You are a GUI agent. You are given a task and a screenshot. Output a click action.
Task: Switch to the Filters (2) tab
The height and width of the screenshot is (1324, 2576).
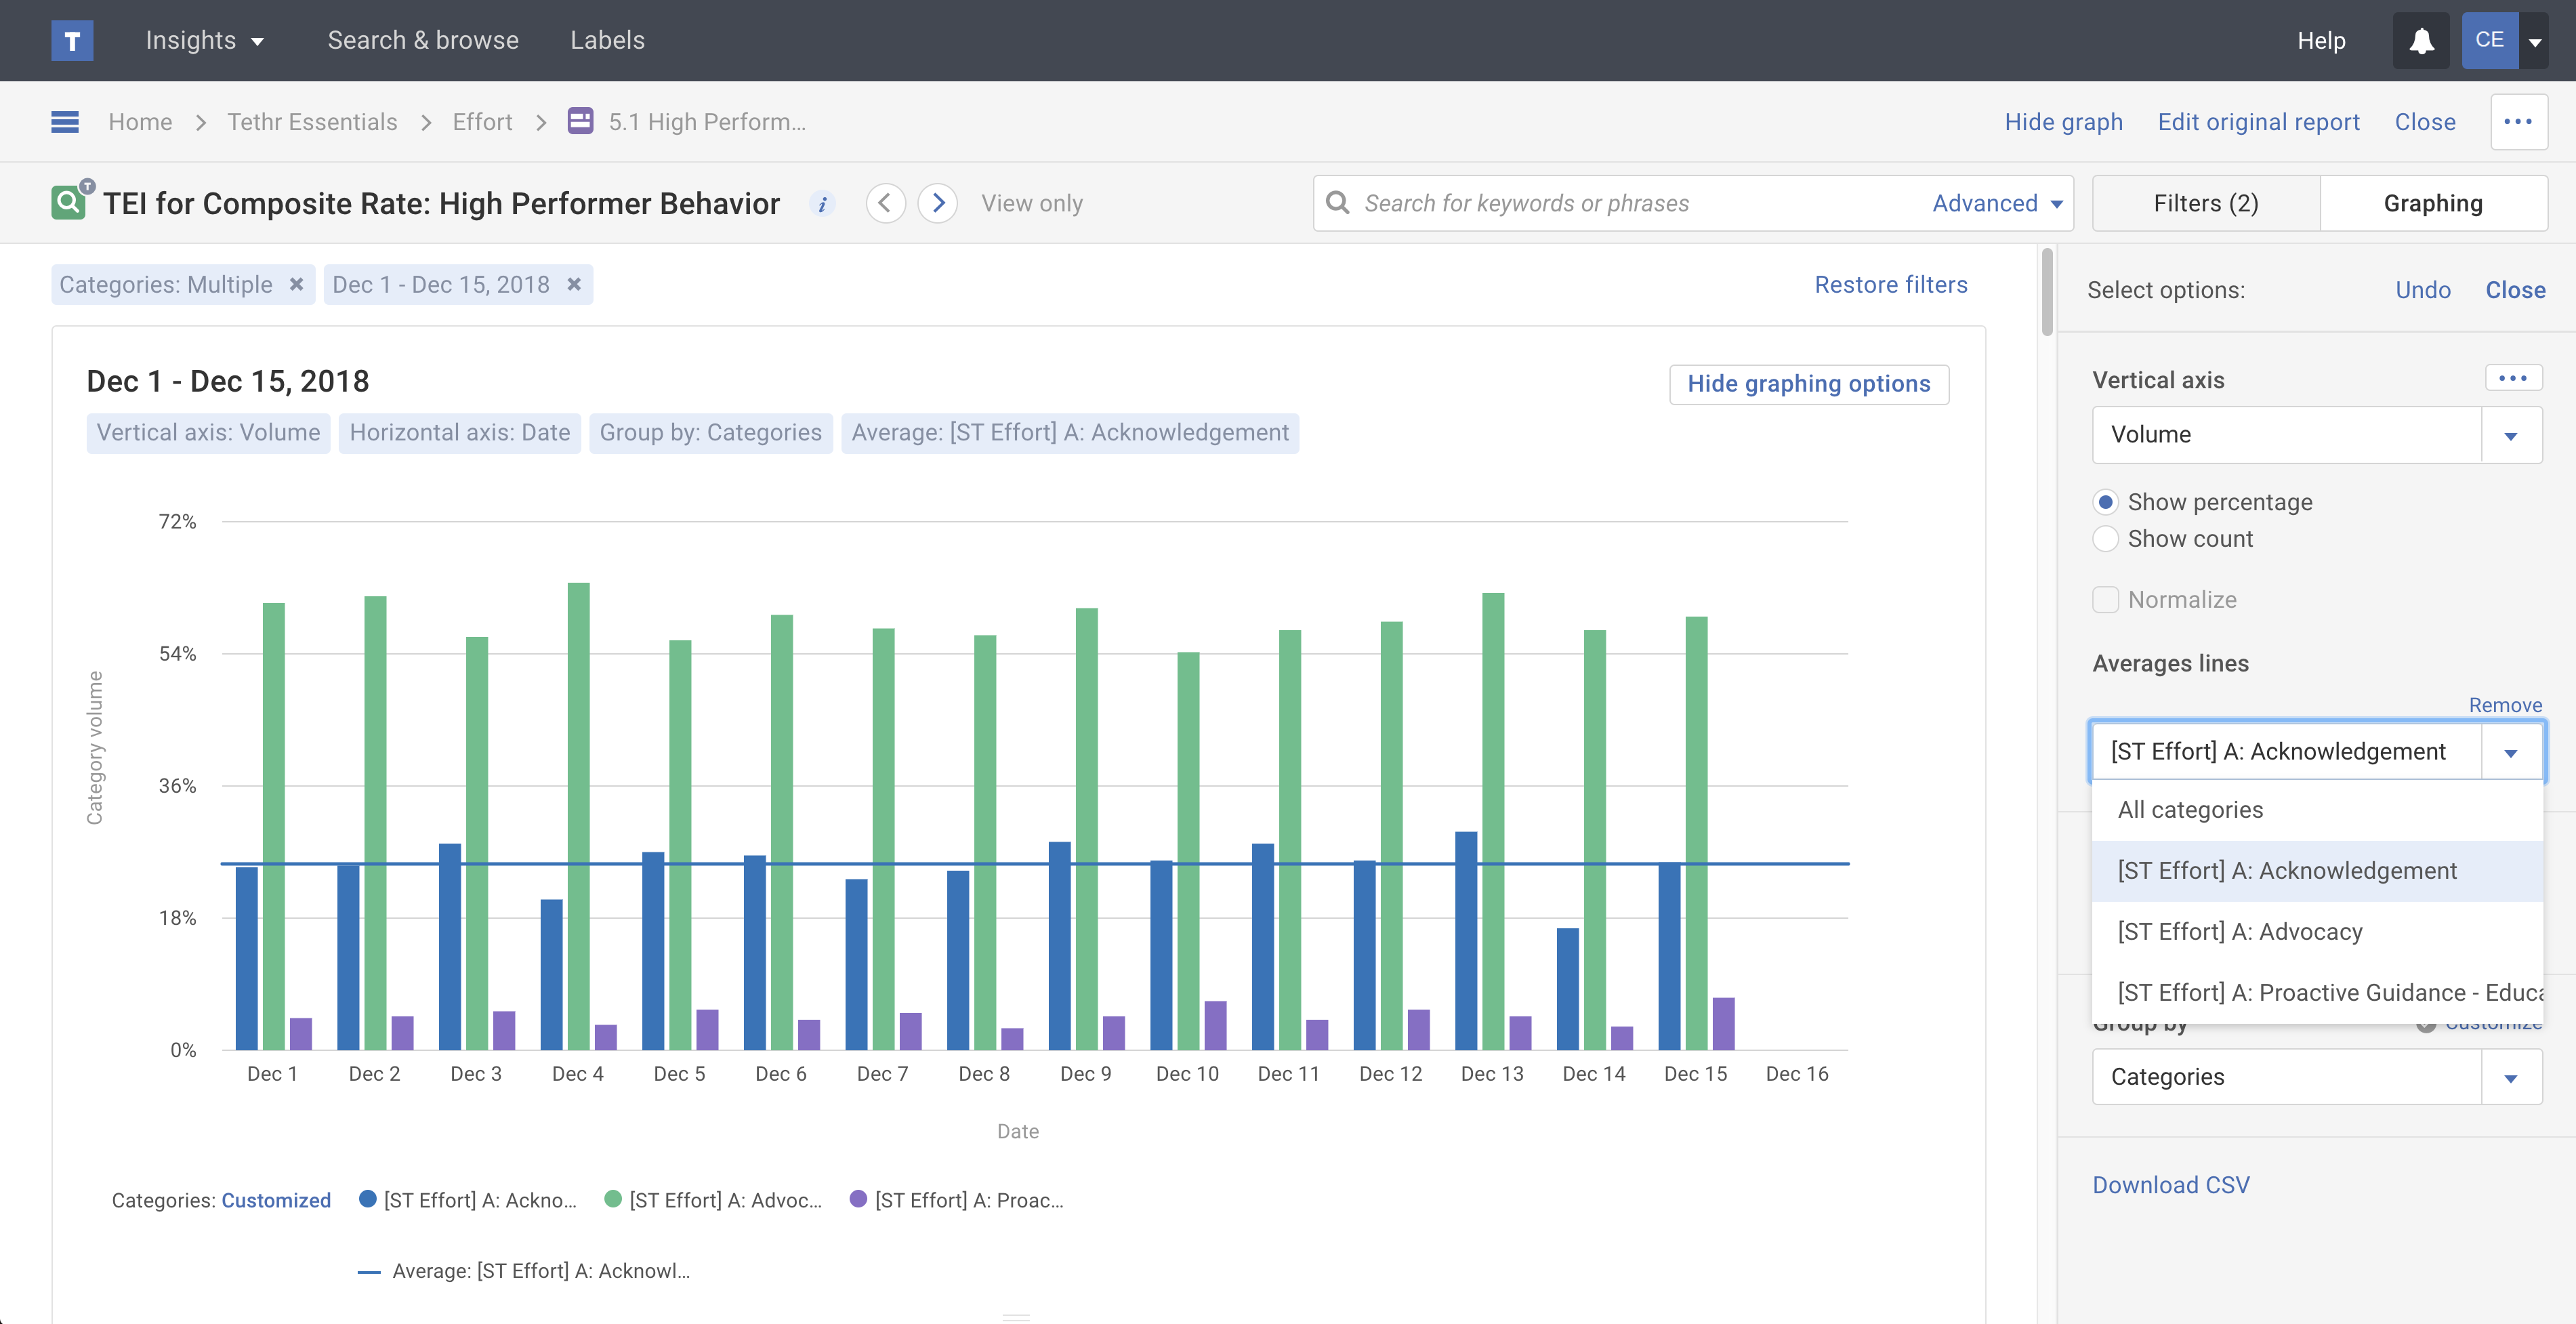point(2205,204)
